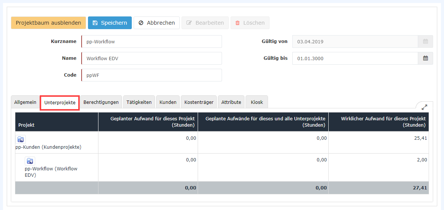
Task: Click the Bearbeiten button
Action: [x=205, y=23]
